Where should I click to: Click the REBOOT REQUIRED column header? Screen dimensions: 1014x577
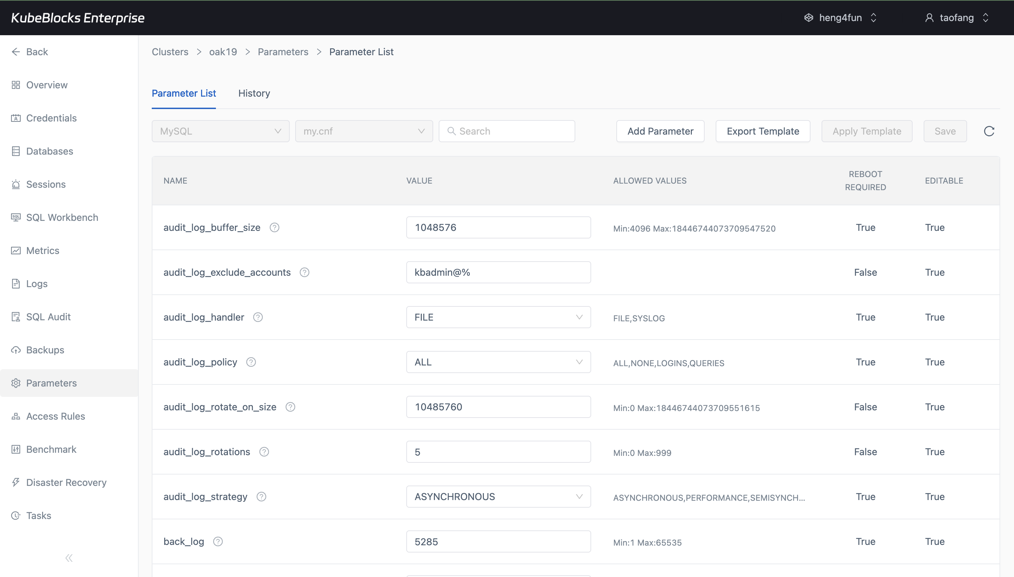click(866, 181)
